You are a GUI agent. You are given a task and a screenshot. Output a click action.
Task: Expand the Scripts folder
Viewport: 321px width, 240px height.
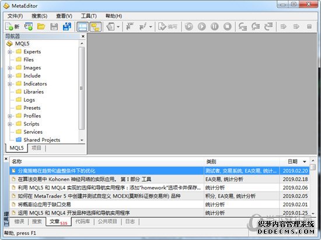(9, 124)
